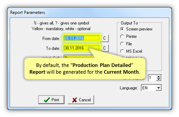Click the yellow Production Plan Detailed callout

tap(85, 69)
